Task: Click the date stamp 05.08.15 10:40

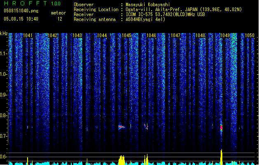Action: click(x=21, y=19)
